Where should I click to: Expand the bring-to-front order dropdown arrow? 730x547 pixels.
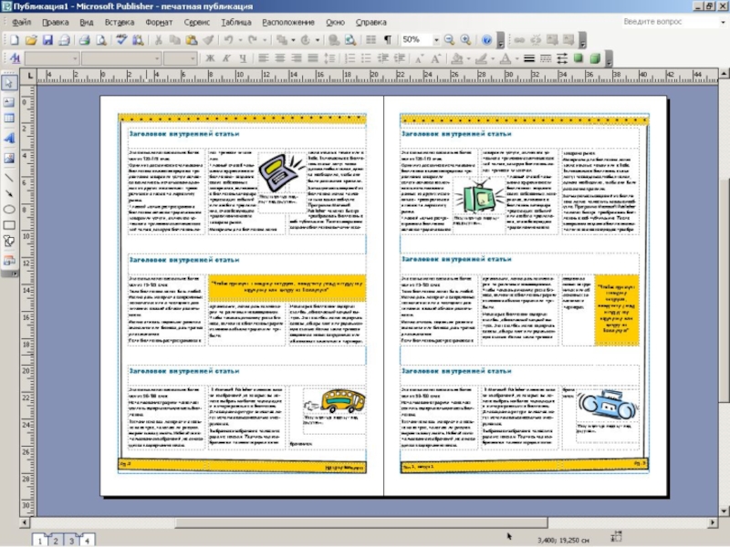click(293, 40)
